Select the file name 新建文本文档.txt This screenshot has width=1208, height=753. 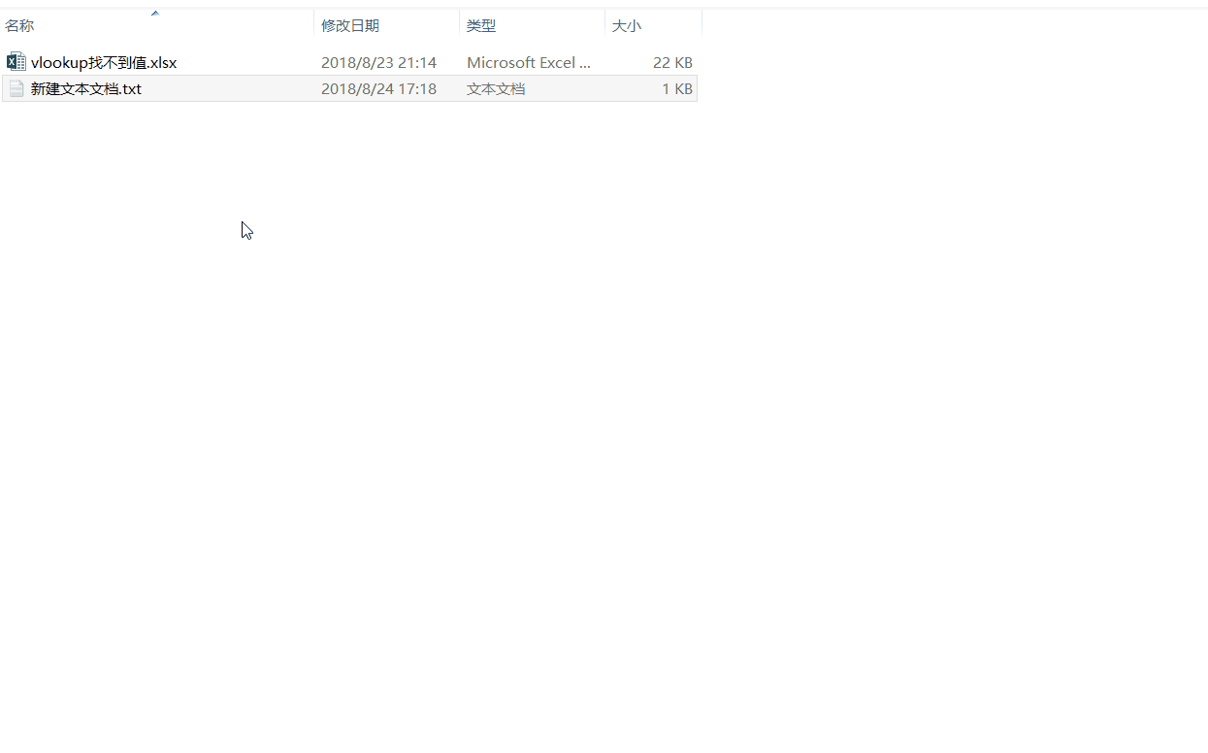coord(86,88)
